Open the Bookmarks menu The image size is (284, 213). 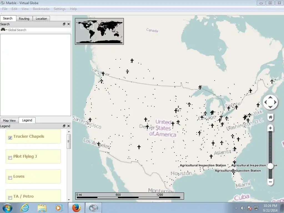pyautogui.click(x=41, y=9)
